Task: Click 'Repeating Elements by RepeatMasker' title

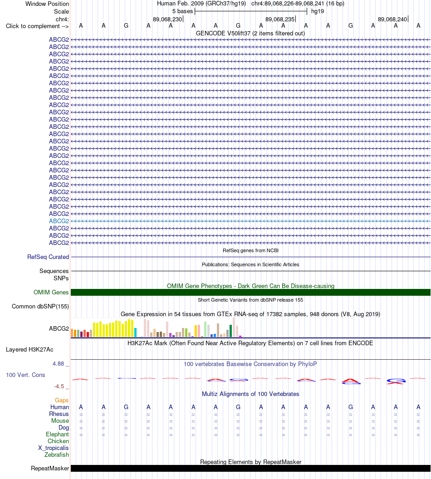Action: [250, 462]
